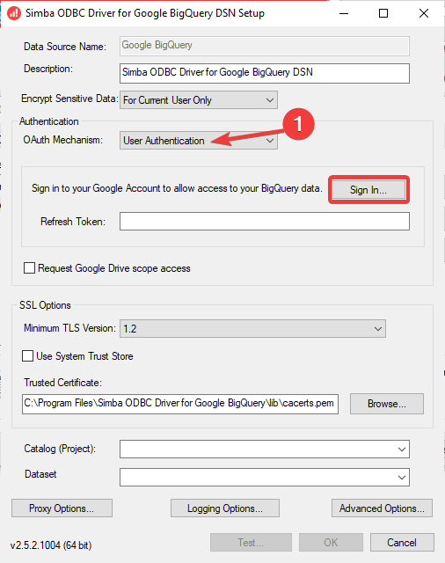Click the Cancel button
445x563 pixels.
402,542
